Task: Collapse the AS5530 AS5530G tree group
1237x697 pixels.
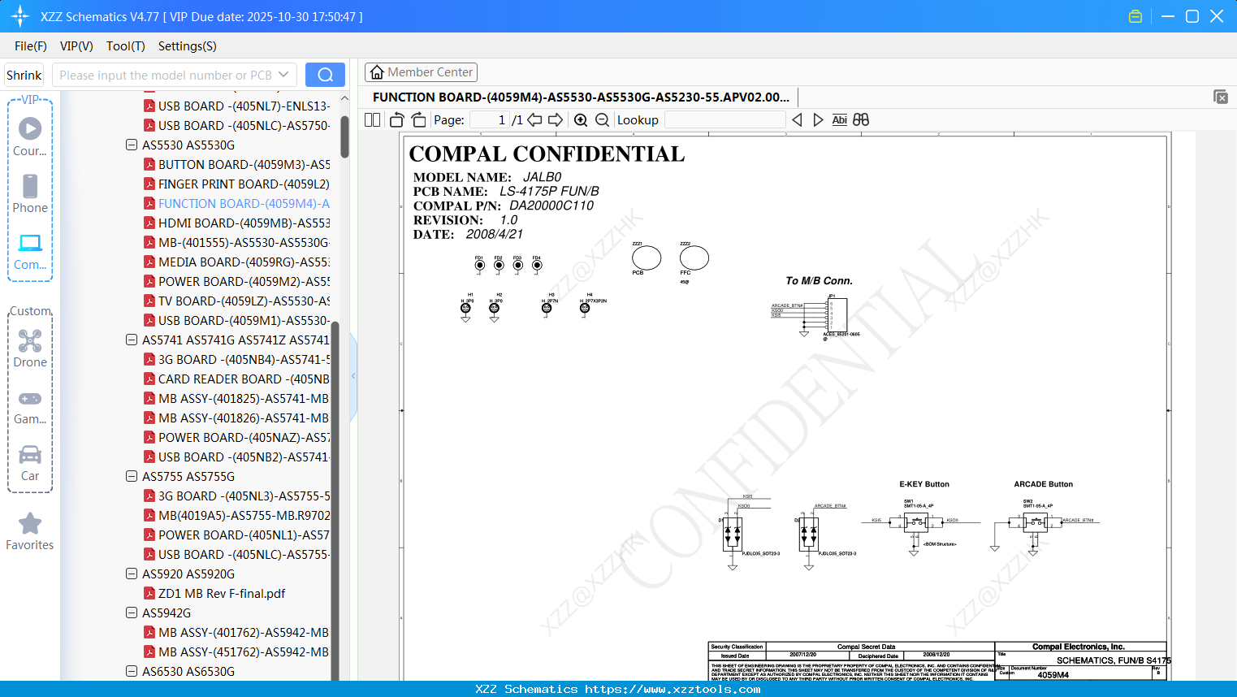Action: [132, 145]
